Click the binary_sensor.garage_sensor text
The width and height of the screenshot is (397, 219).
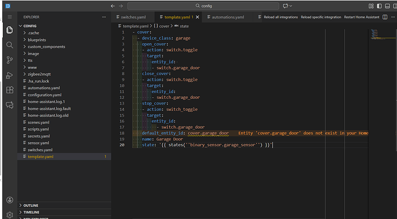223,145
